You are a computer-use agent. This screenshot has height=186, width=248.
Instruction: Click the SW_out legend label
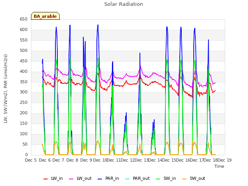[x=197, y=179]
